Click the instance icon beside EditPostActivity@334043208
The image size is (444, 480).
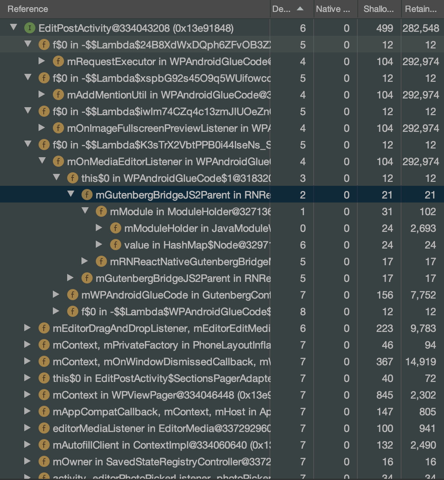(29, 28)
